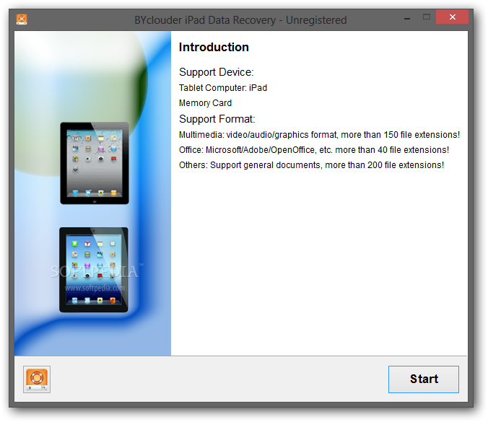
Task: Click the app icon in the title bar
Action: click(22, 19)
